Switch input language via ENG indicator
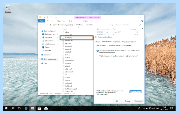Viewport: 179px width, 114px height. click(x=157, y=108)
